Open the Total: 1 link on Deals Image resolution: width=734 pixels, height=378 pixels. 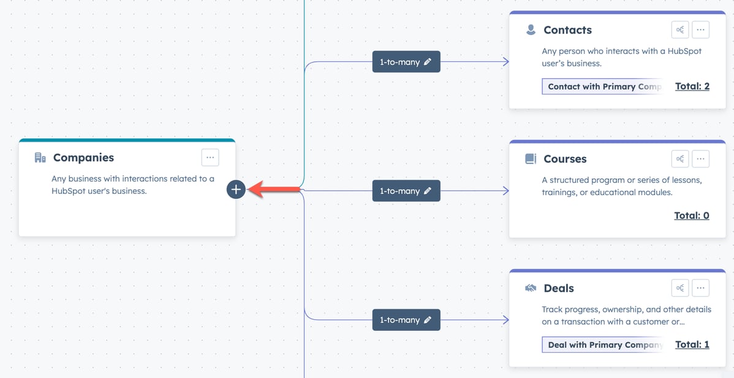point(692,344)
